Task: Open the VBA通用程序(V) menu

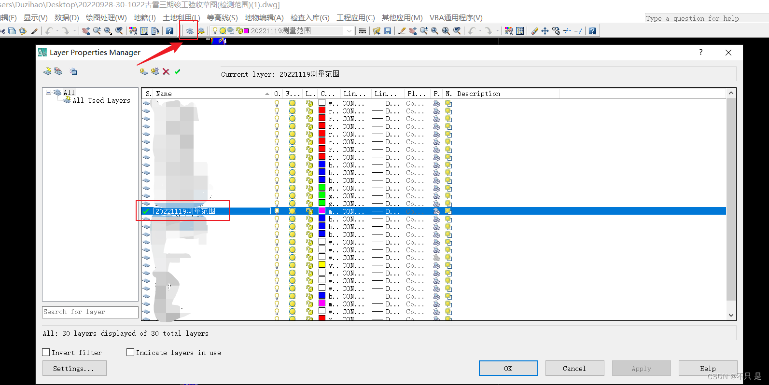Action: pos(456,18)
